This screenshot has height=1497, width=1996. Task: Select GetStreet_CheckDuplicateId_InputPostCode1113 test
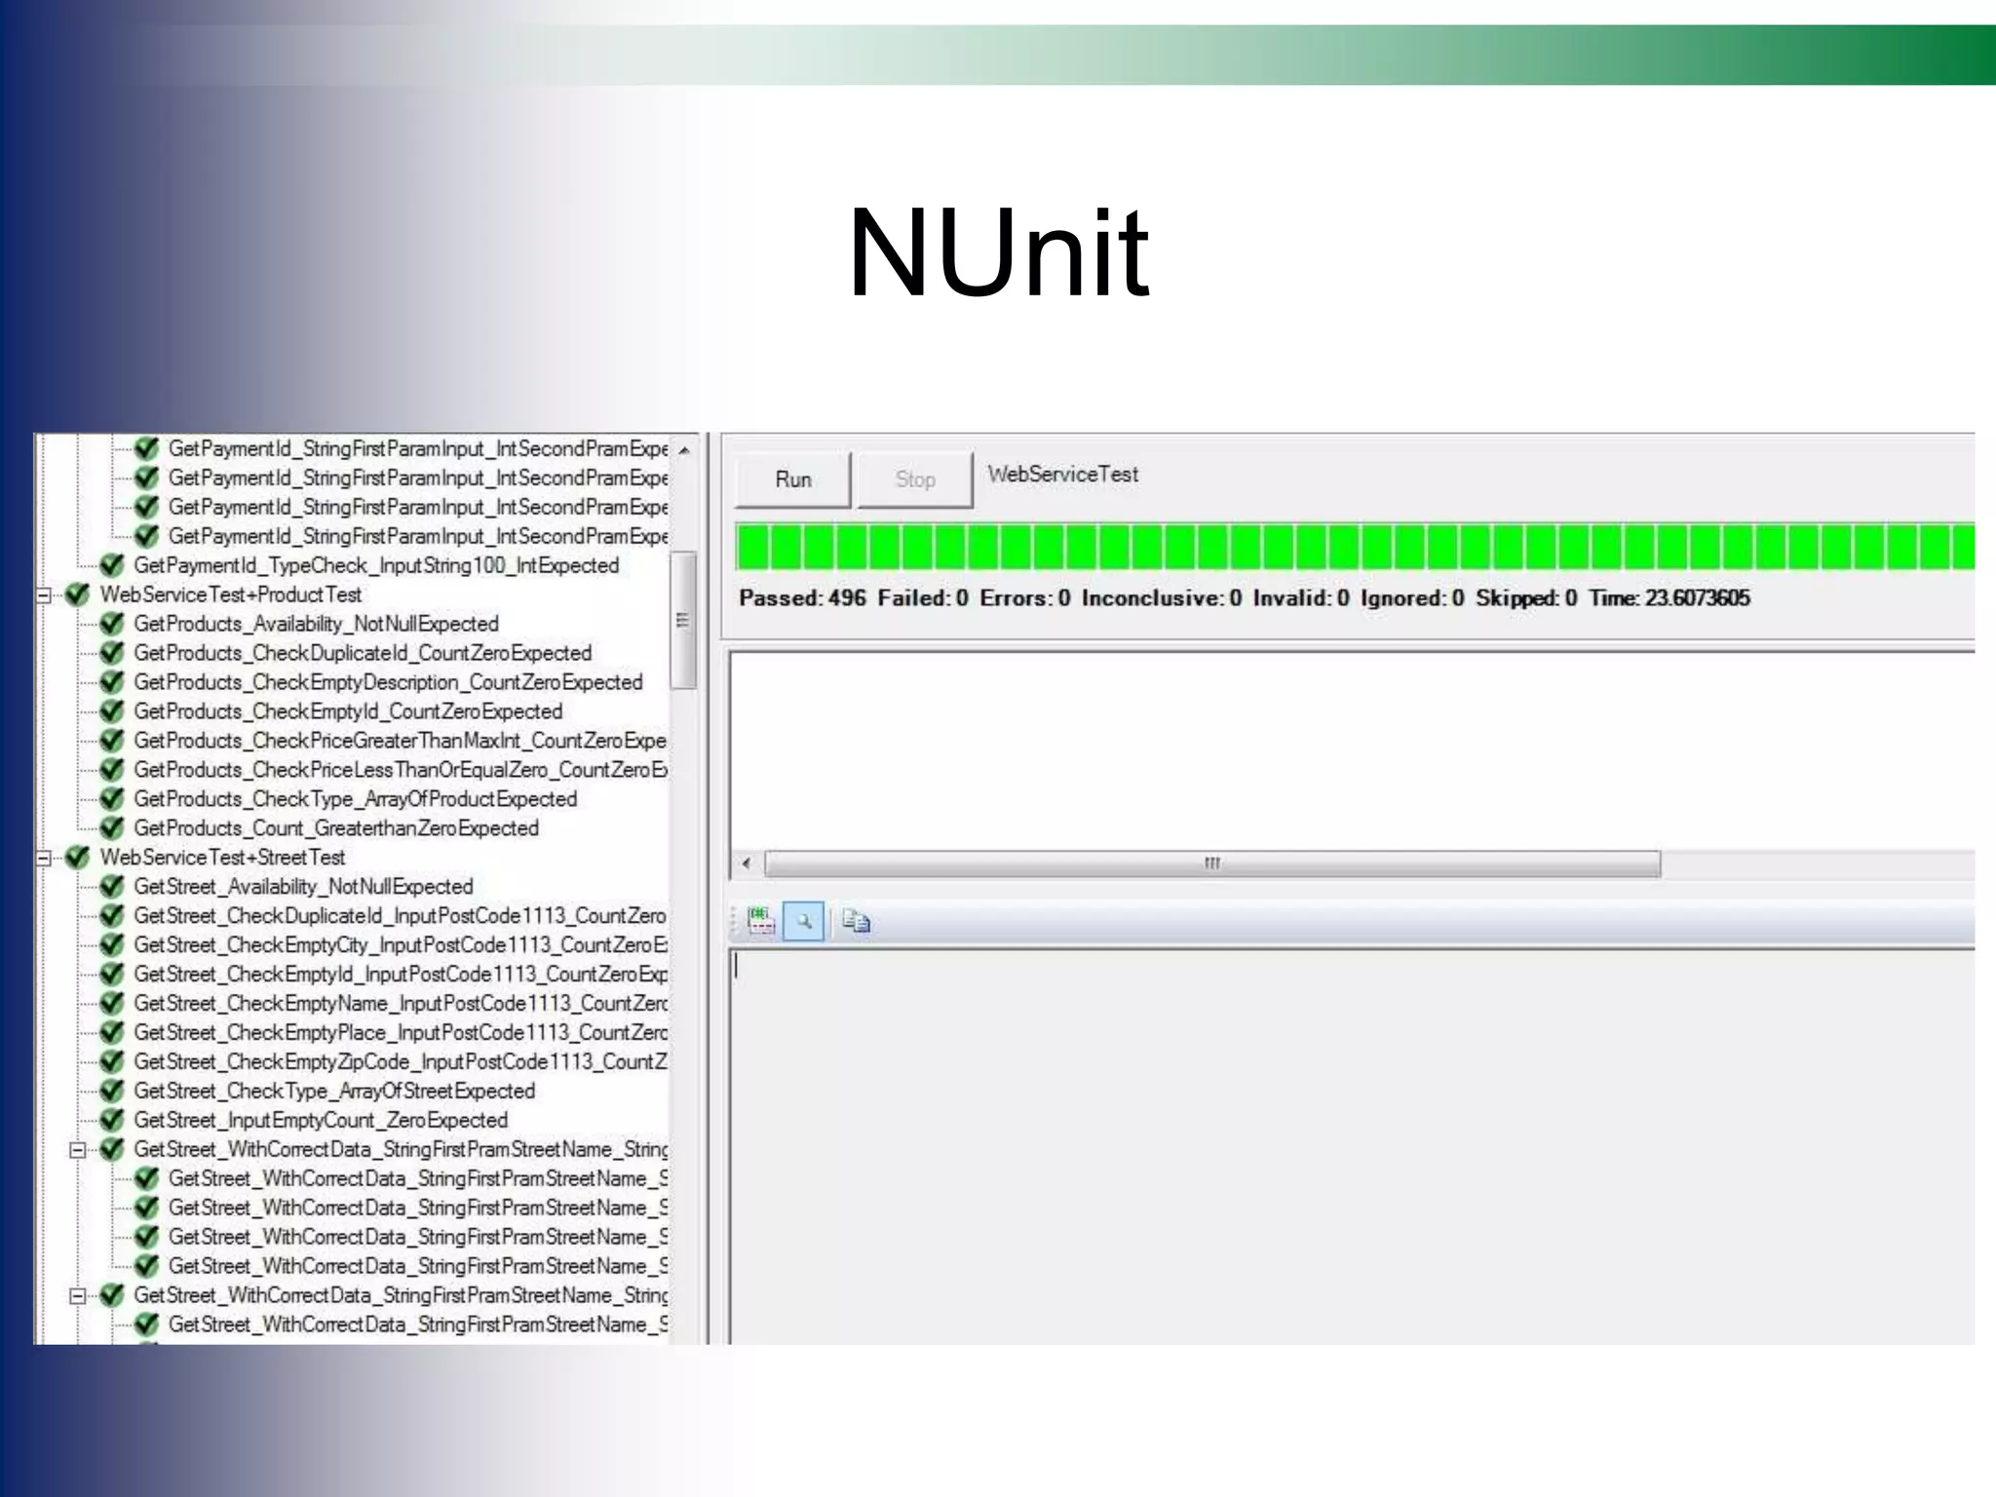point(401,917)
